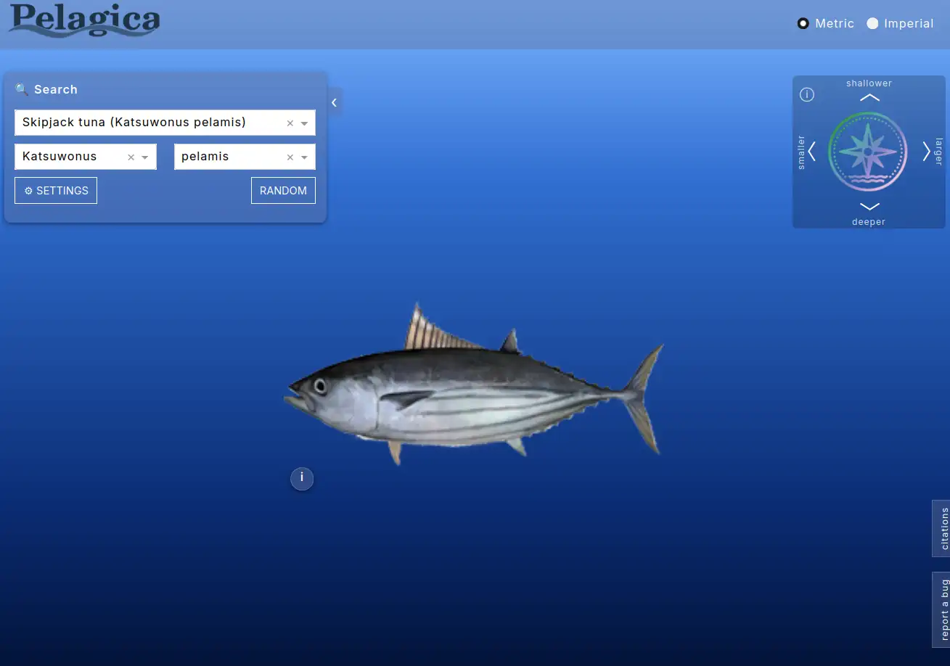
Task: Switch to Imperial units
Action: [x=872, y=23]
